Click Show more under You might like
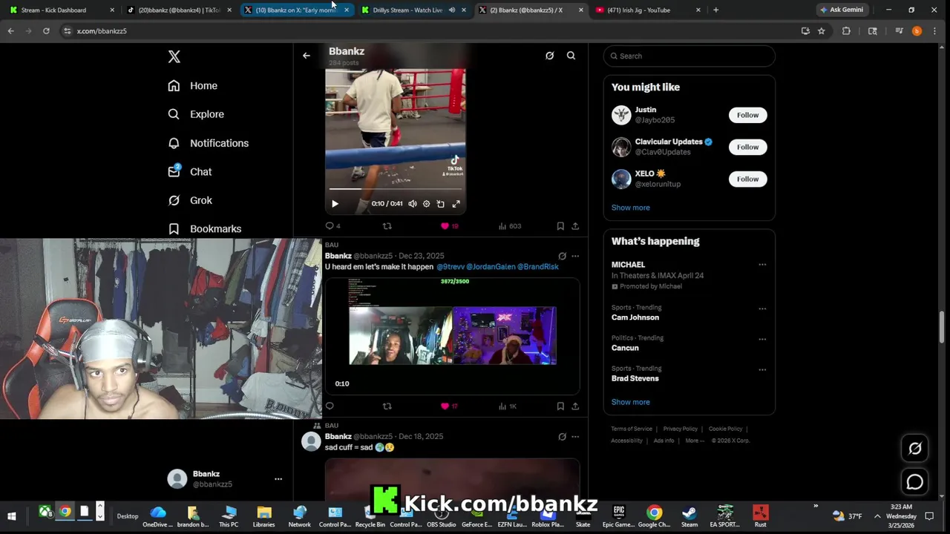Image resolution: width=950 pixels, height=534 pixels. (630, 208)
